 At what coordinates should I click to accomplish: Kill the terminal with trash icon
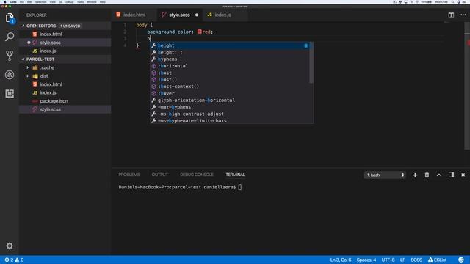(427, 175)
